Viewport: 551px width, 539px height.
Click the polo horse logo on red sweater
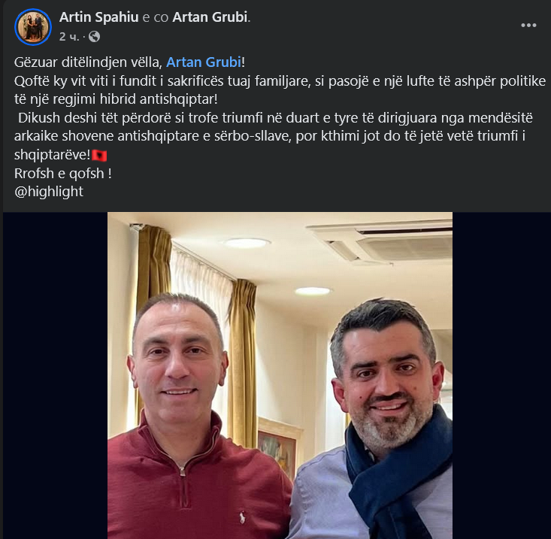[x=242, y=517]
